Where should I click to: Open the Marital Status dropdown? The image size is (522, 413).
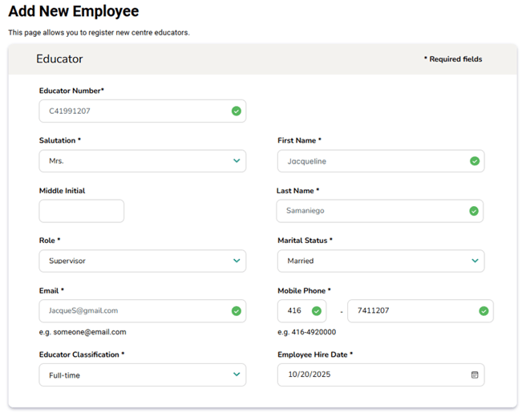[381, 261]
